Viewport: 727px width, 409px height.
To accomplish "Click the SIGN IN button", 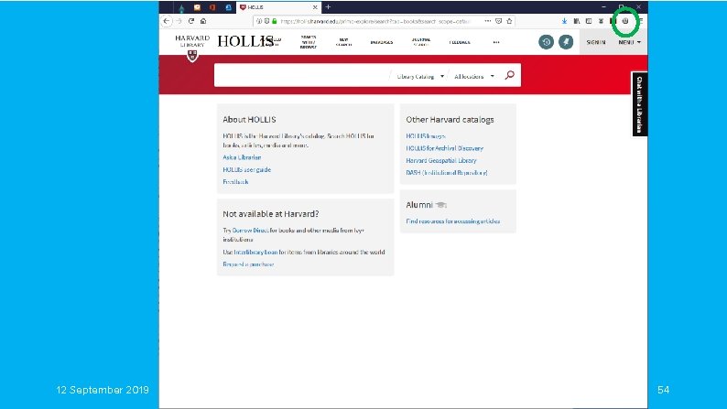I will 596,42.
